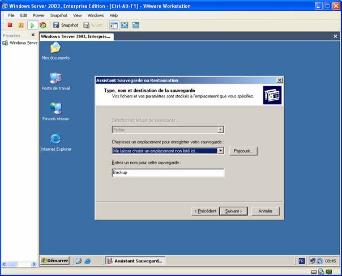Launch Internet Explorer from quick launch
The image size is (342, 276).
[88, 261]
